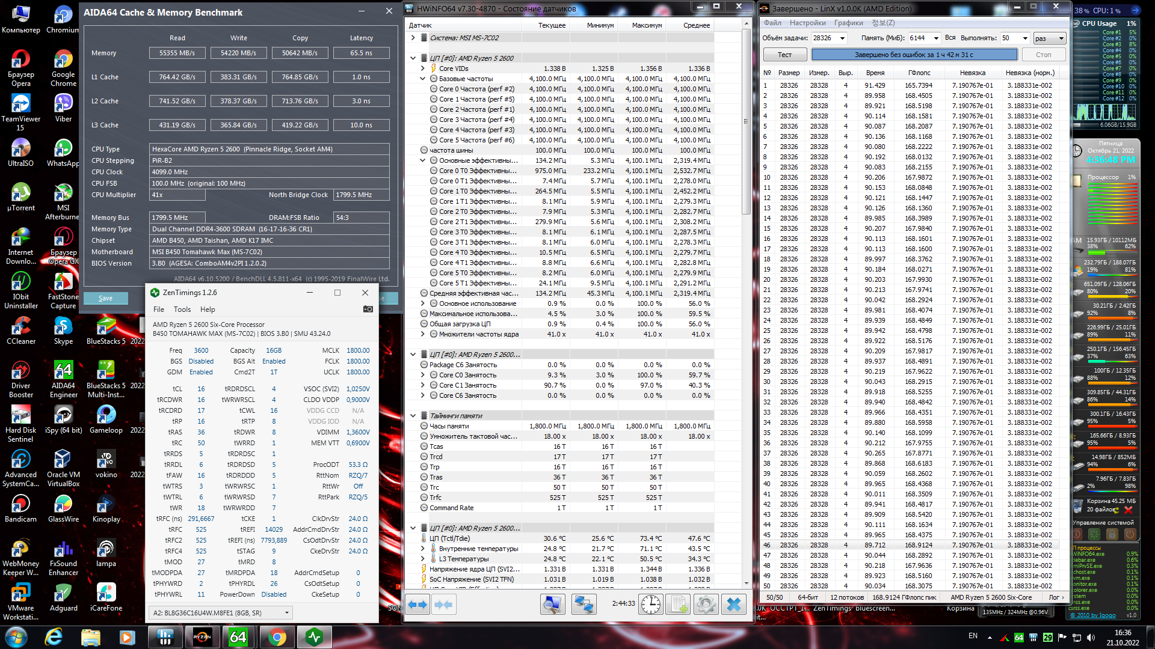Collapse the Тайминги памяти sensor group
Image resolution: width=1155 pixels, height=649 pixels.
[413, 416]
